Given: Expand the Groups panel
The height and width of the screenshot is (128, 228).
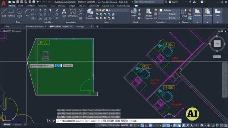Looking at the screenshot, I should tap(186, 22).
